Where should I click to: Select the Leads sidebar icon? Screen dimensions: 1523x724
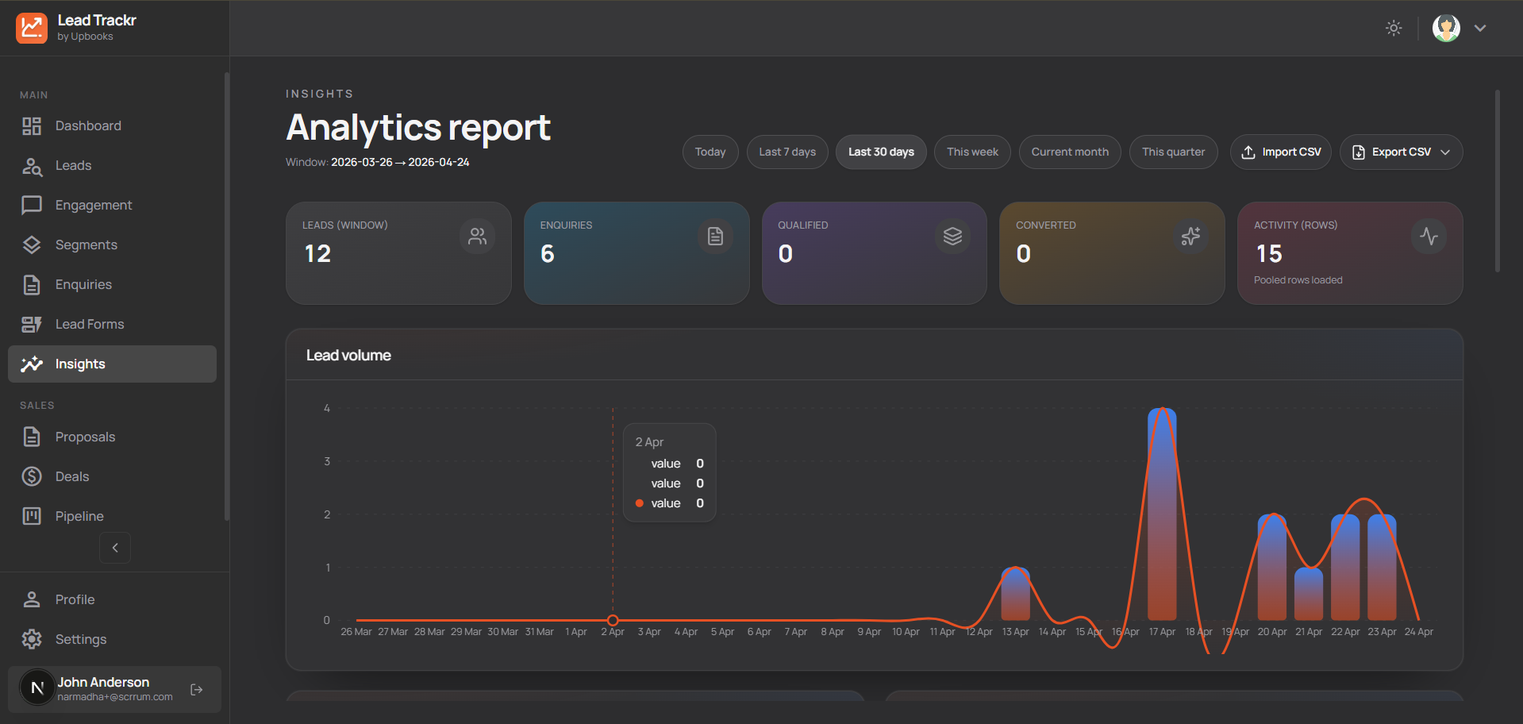click(32, 165)
